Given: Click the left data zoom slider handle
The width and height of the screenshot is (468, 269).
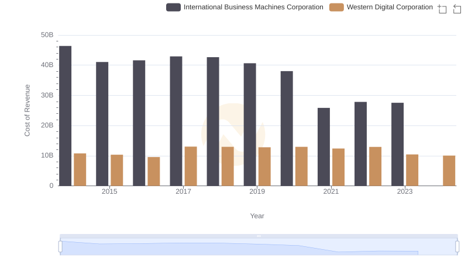Looking at the screenshot, I should (x=60, y=247).
